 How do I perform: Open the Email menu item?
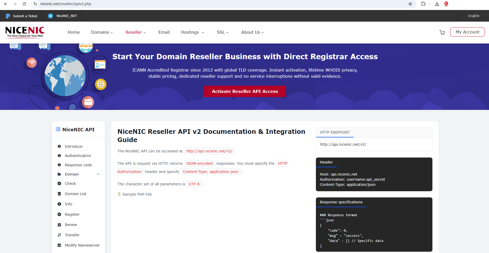164,32
